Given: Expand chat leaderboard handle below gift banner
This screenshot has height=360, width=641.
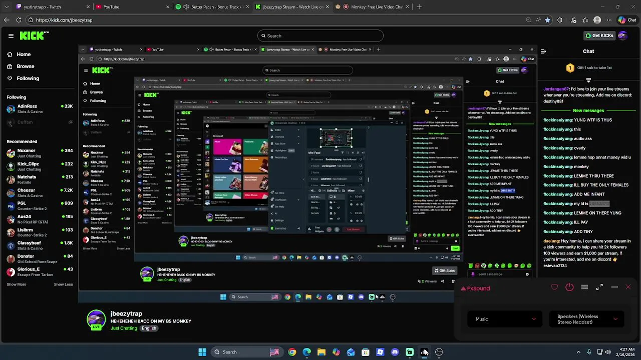Looking at the screenshot, I should click(588, 80).
